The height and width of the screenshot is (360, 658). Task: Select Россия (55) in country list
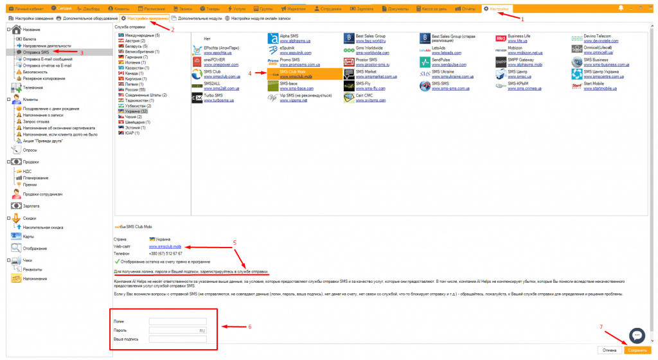tap(132, 90)
